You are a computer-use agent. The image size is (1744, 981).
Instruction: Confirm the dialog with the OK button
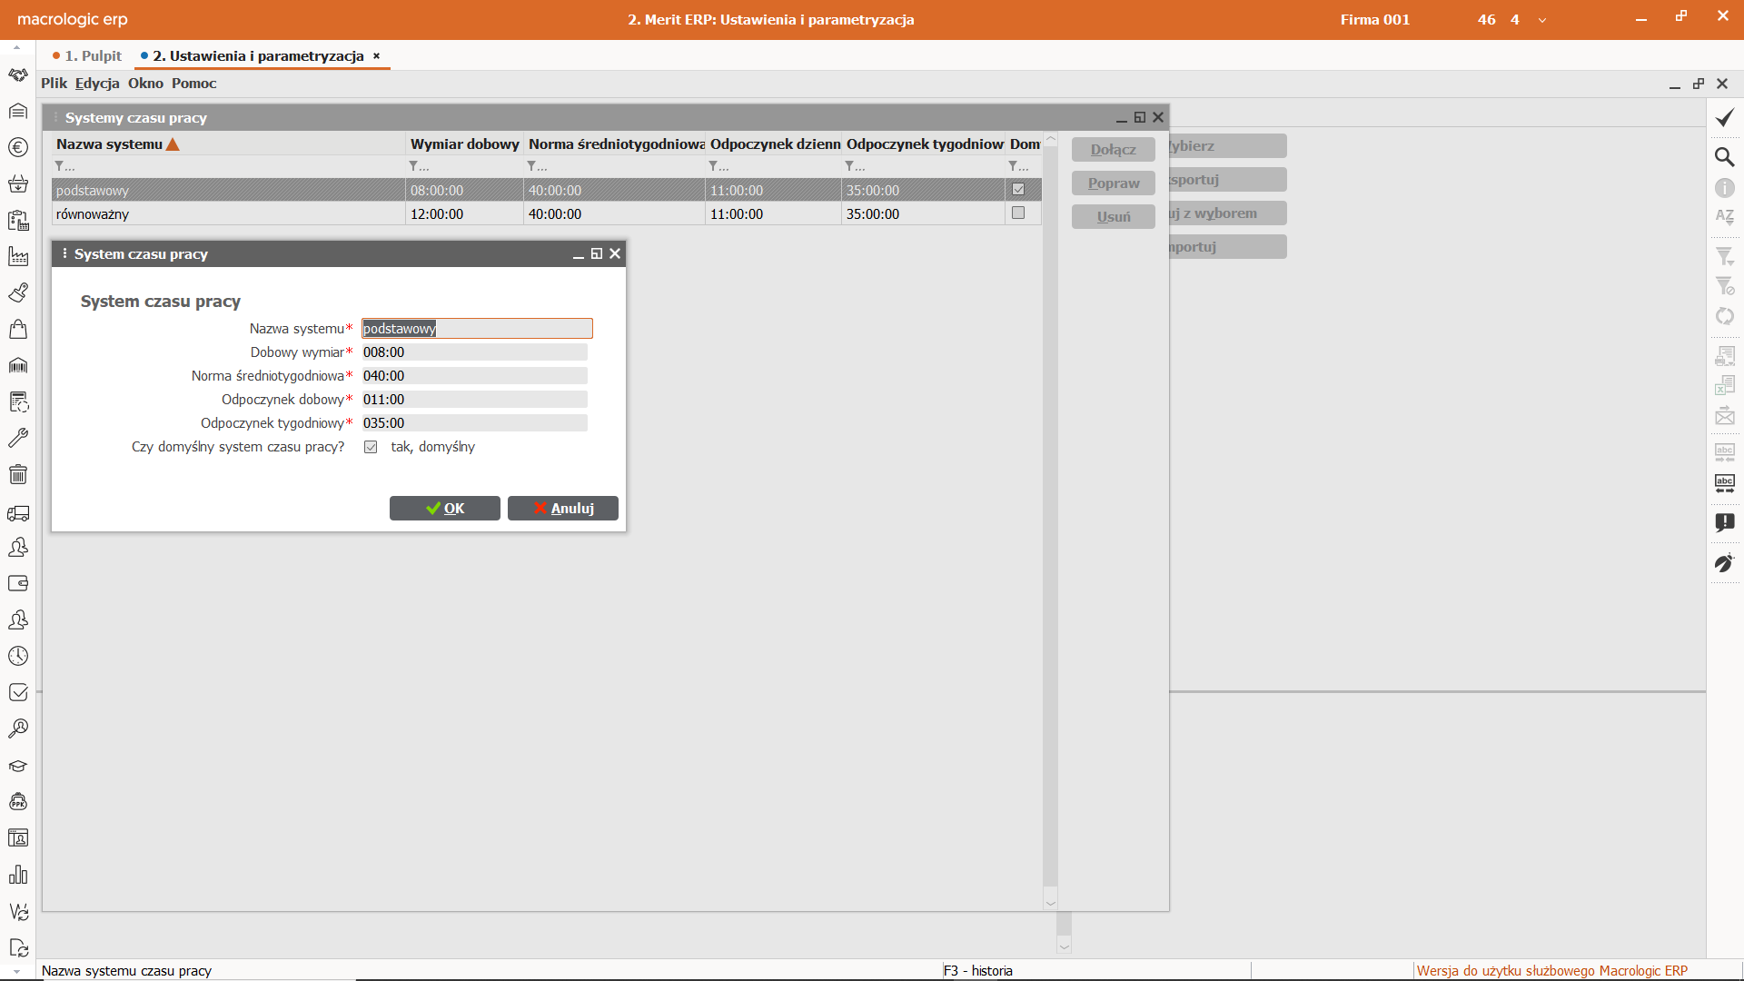pos(445,509)
